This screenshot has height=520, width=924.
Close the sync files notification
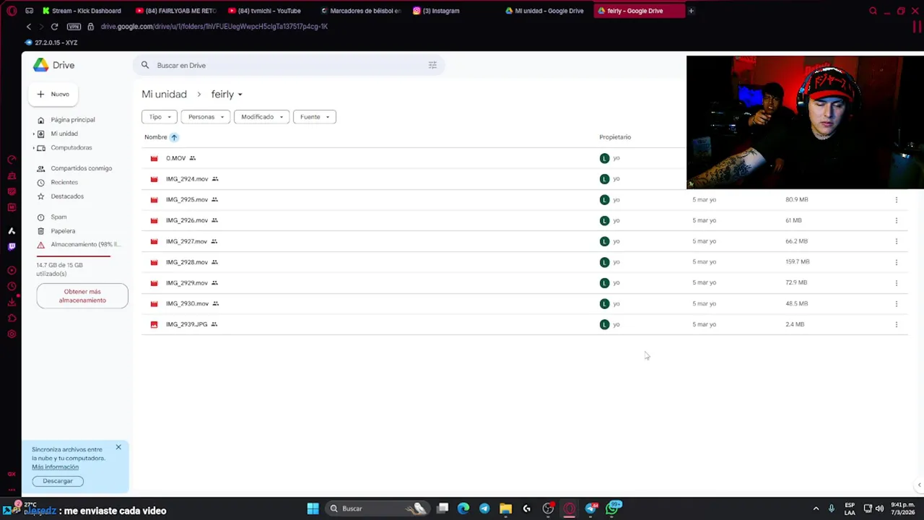click(x=118, y=448)
